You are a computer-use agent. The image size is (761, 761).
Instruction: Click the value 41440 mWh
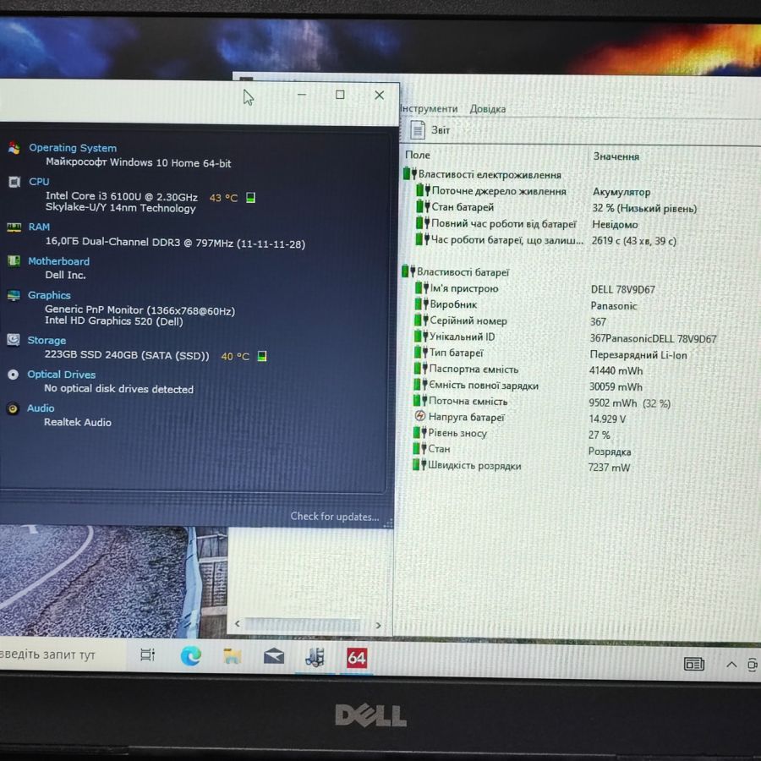[x=616, y=371]
